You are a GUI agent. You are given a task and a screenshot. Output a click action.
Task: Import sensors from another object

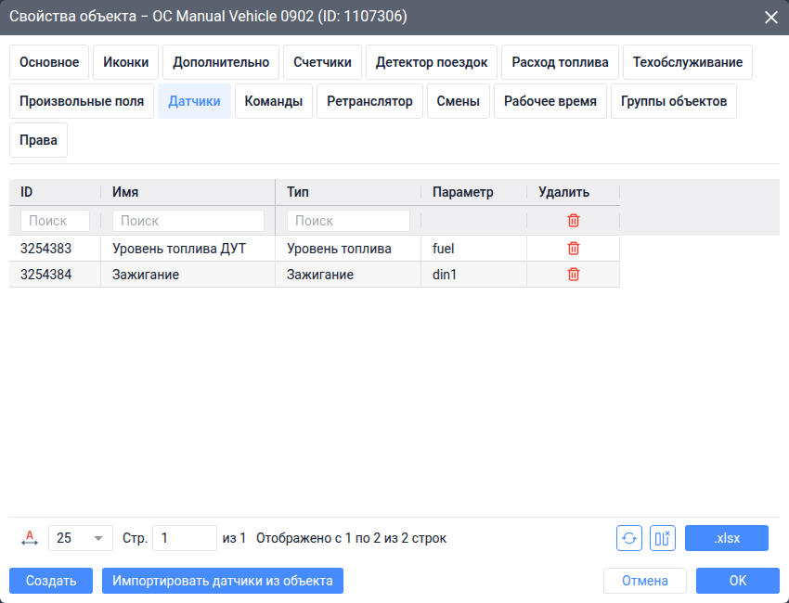click(223, 581)
